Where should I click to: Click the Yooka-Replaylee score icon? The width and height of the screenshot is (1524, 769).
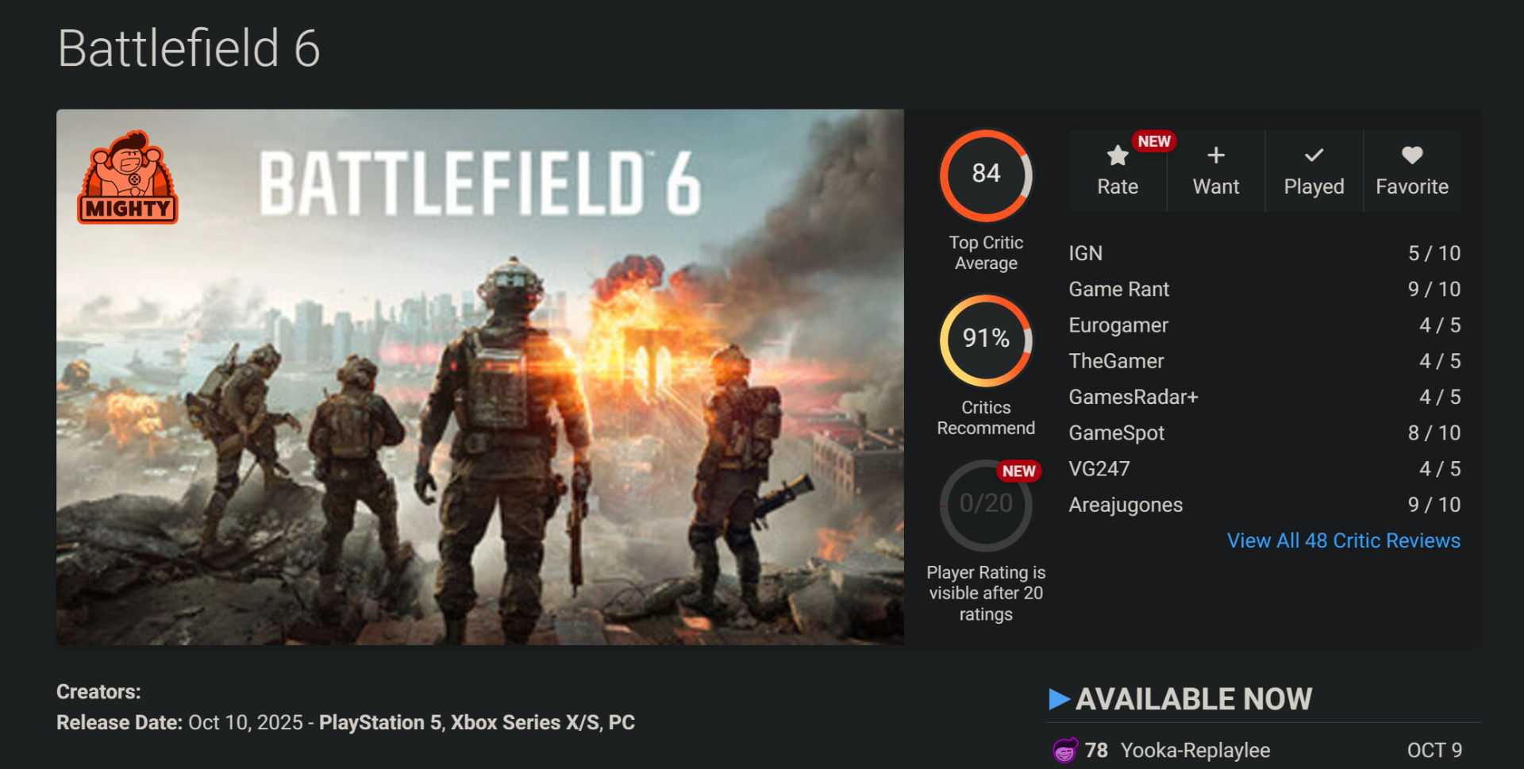point(1064,750)
